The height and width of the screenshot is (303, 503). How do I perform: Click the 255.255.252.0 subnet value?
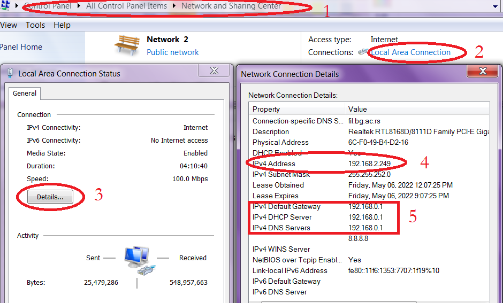pos(370,174)
